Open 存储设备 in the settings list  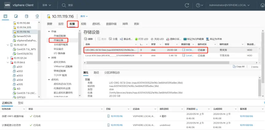coord(59,40)
